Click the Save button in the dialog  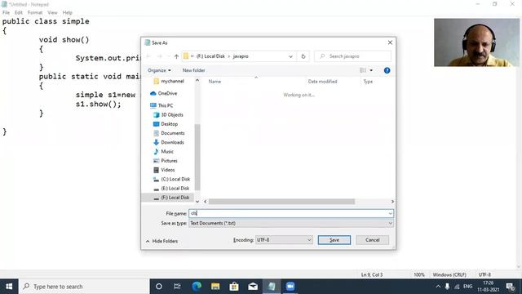[x=334, y=240]
